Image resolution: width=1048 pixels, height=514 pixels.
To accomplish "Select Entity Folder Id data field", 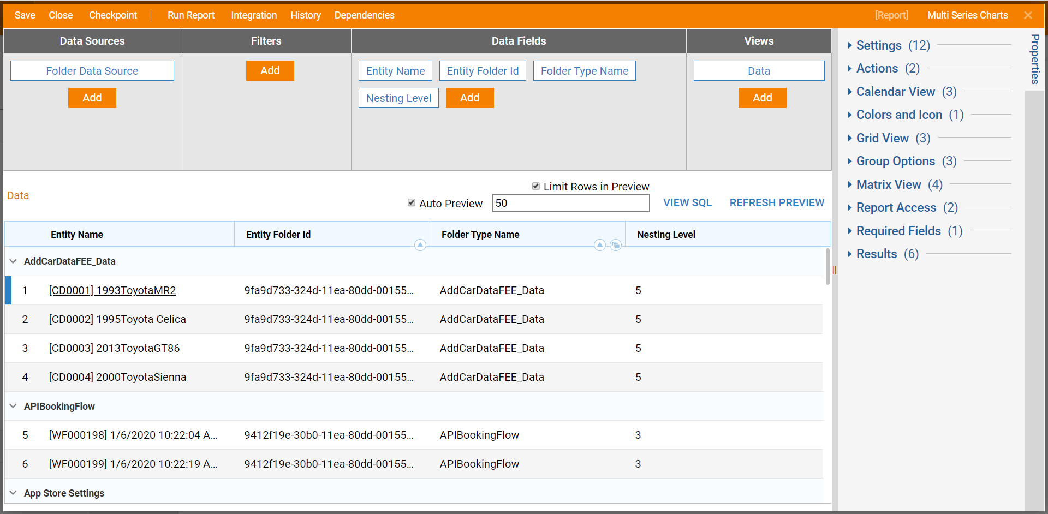I will pyautogui.click(x=483, y=71).
